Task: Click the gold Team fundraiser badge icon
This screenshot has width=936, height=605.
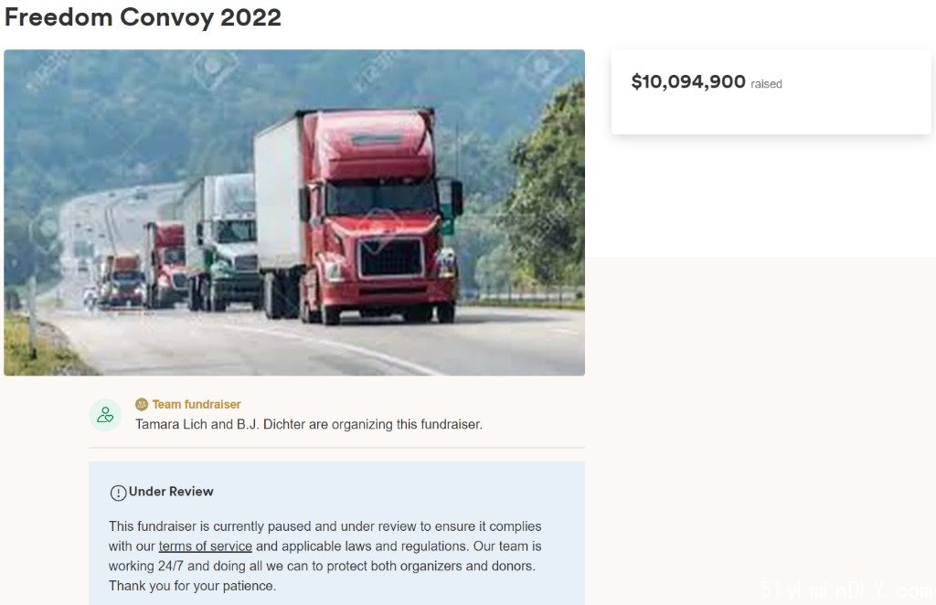Action: (x=142, y=405)
